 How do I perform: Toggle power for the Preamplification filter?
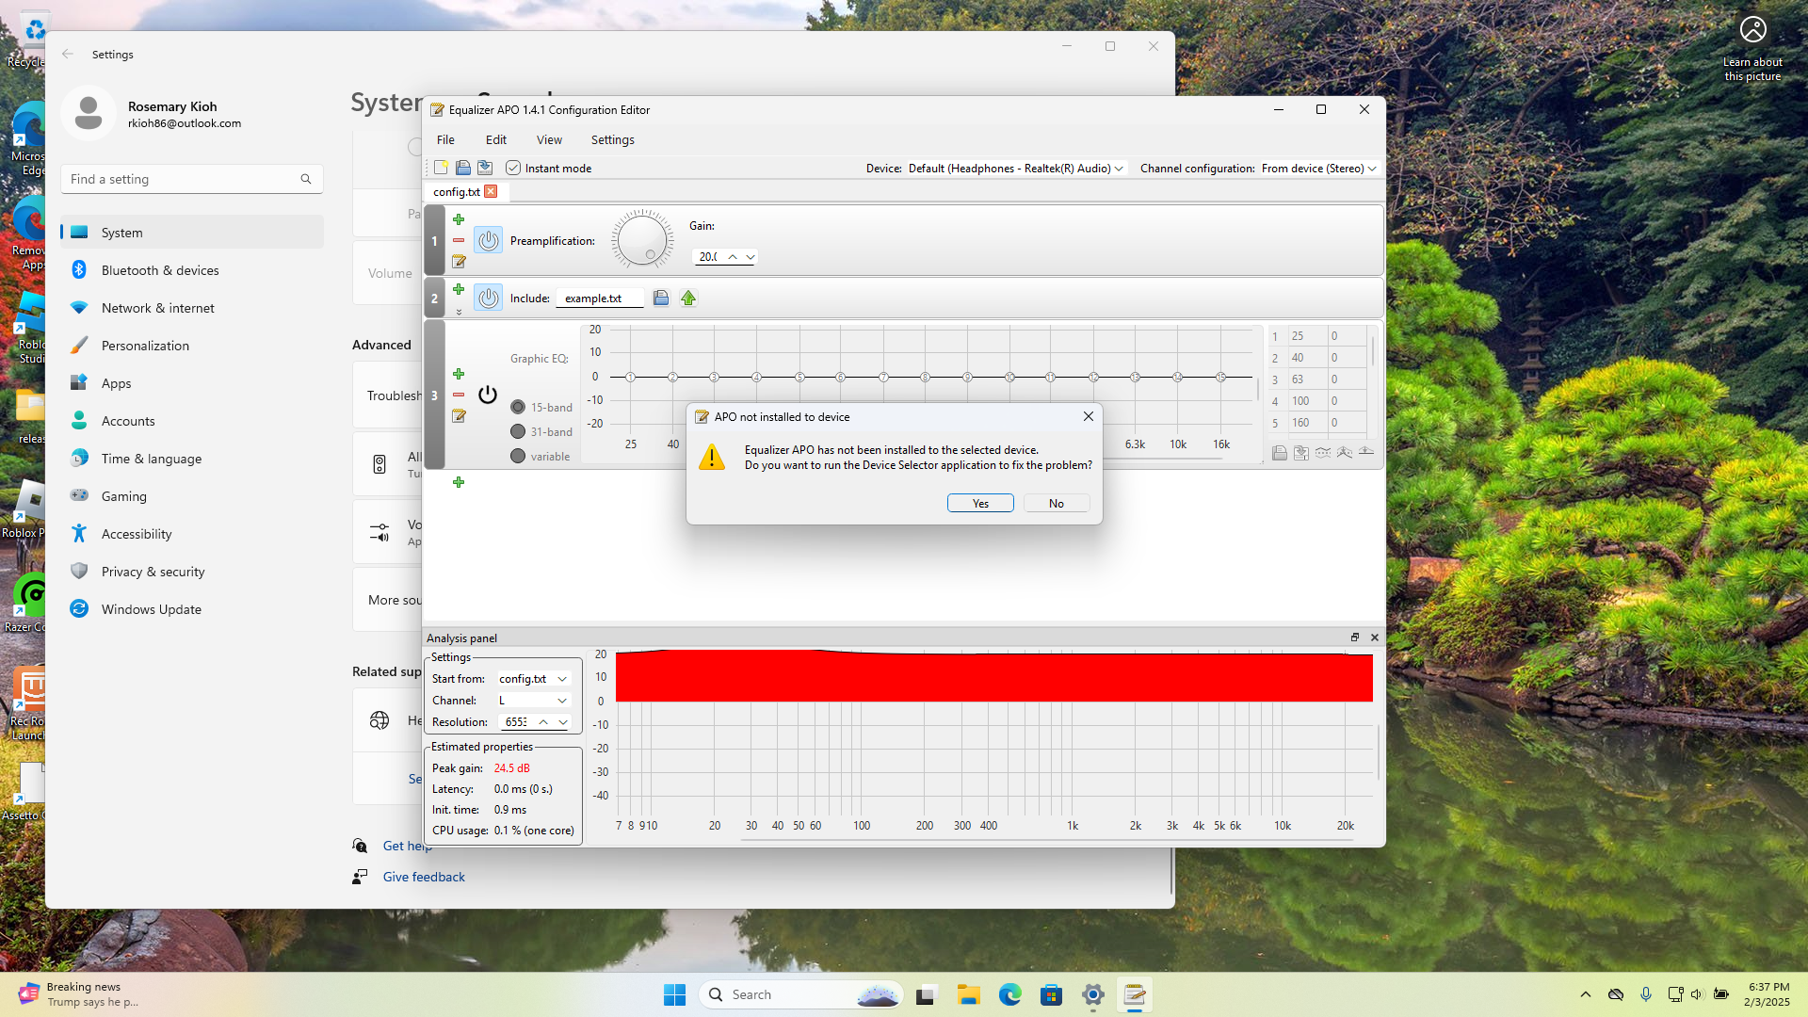click(488, 240)
